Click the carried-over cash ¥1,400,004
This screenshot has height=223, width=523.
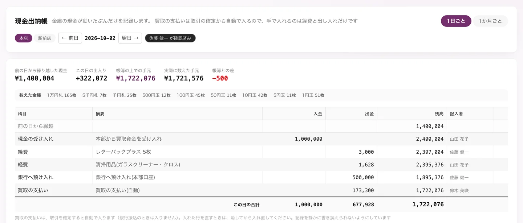coord(35,78)
